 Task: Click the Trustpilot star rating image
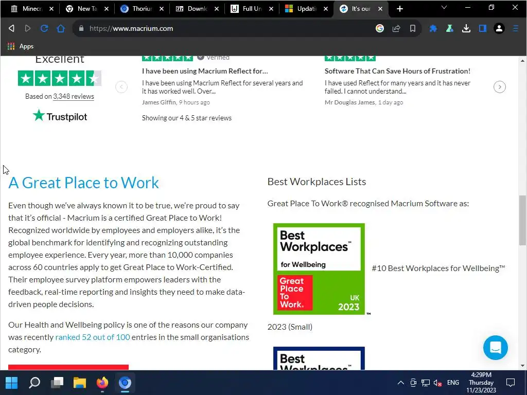60,78
